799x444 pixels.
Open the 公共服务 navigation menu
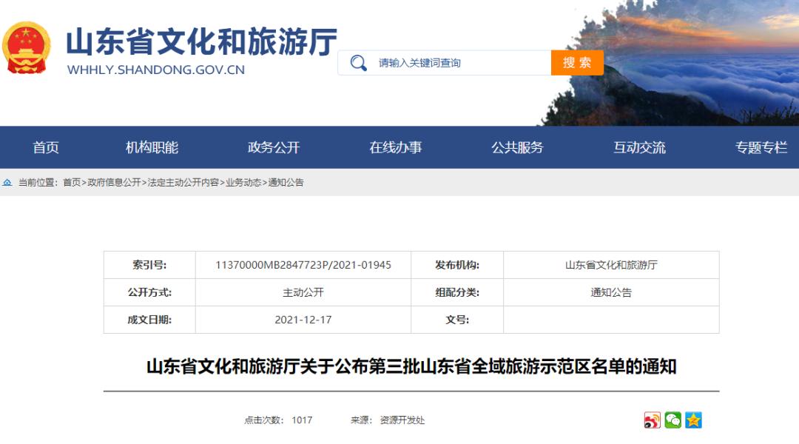pos(517,147)
